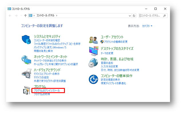182x114 pixels.
Task: Open the Ease of Access blue clock icon
Action: pyautogui.click(x=93, y=79)
